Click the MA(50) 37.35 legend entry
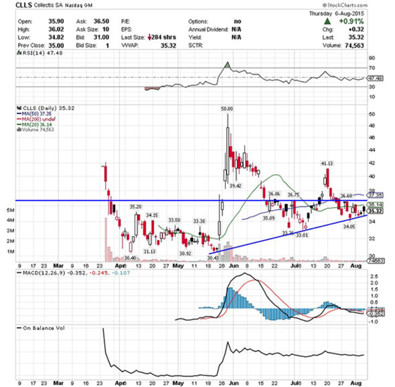The height and width of the screenshot is (387, 395). click(x=34, y=114)
